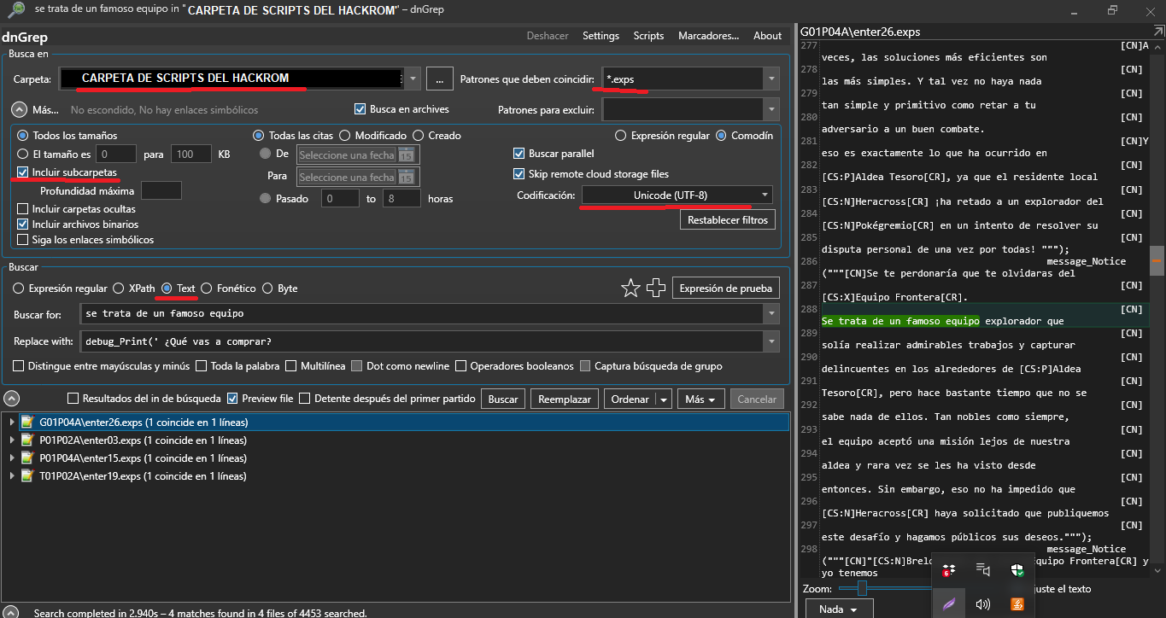Click the Reemplazar button
The image size is (1166, 618).
(565, 399)
